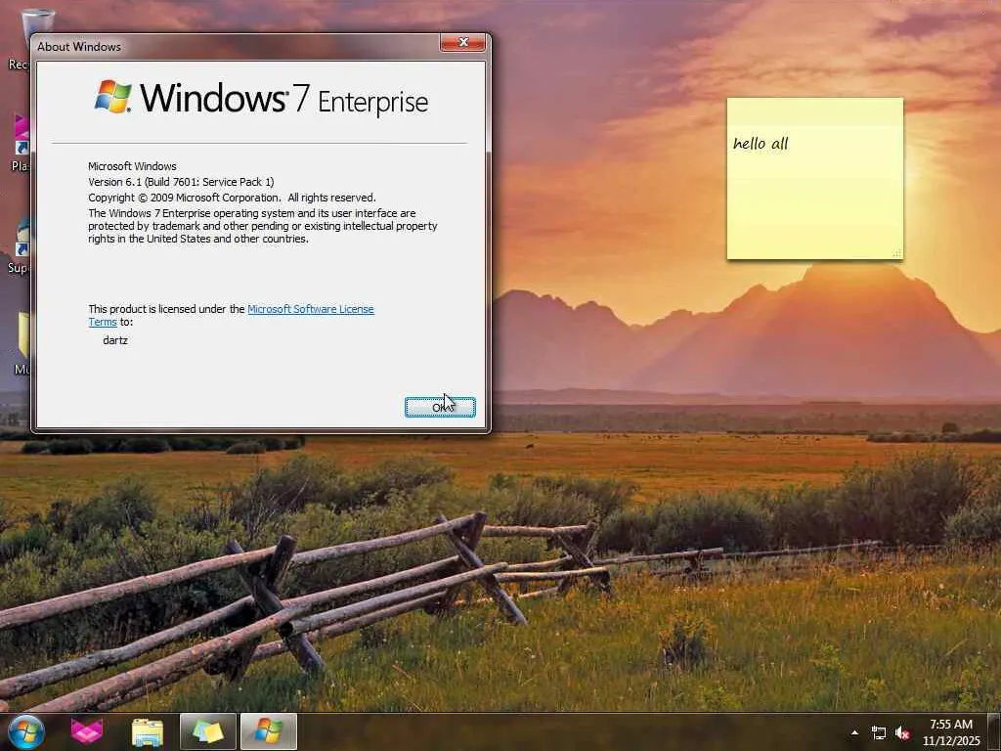Open Windows Explorer from the taskbar
The width and height of the screenshot is (1001, 751).
[147, 731]
